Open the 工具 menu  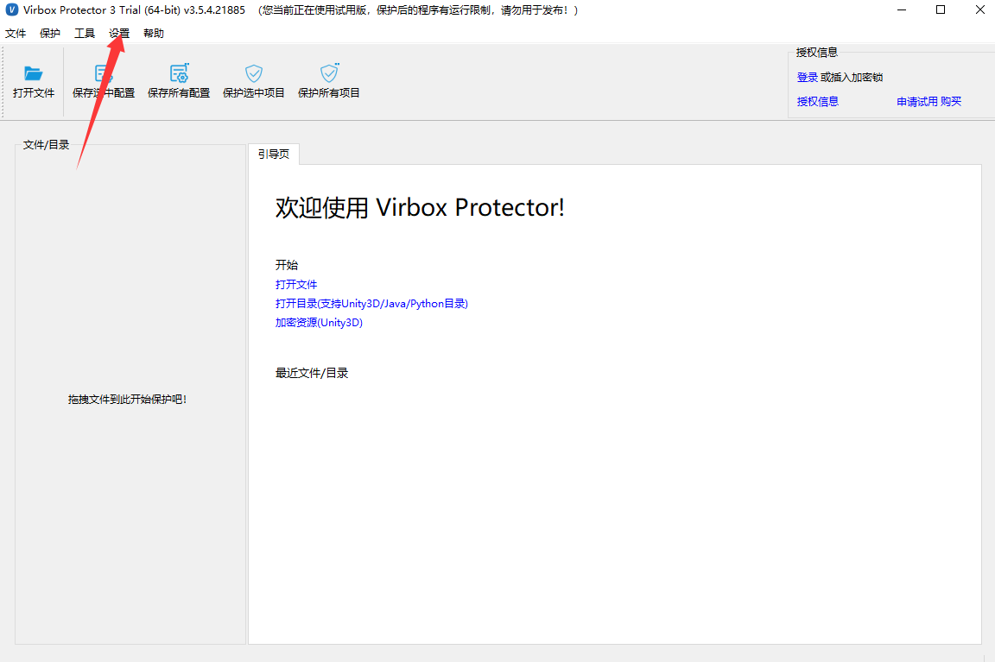(85, 34)
